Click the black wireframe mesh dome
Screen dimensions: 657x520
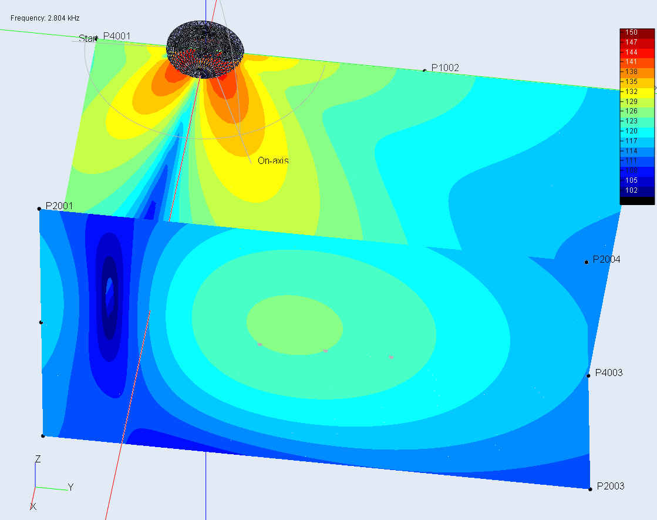pyautogui.click(x=204, y=48)
